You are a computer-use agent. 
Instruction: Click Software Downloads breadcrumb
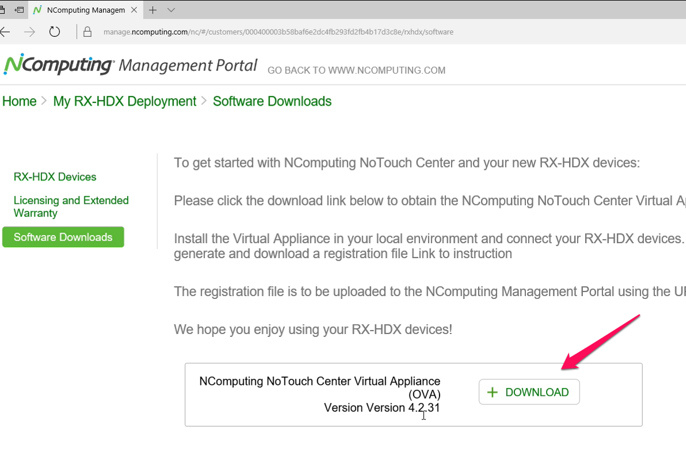[272, 101]
